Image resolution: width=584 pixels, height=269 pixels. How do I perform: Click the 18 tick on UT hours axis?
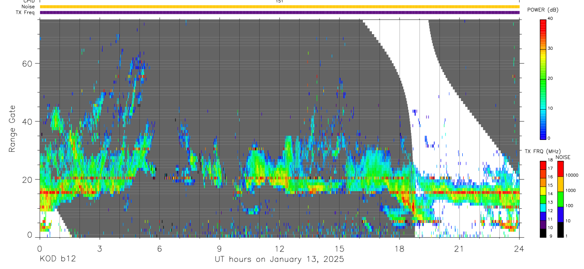point(399,249)
